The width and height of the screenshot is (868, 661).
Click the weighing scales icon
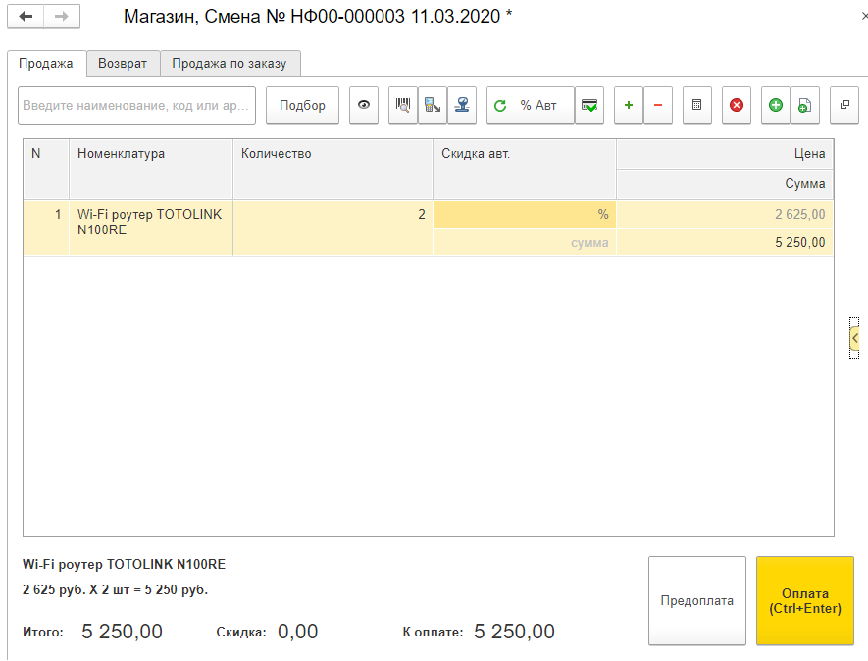[462, 105]
